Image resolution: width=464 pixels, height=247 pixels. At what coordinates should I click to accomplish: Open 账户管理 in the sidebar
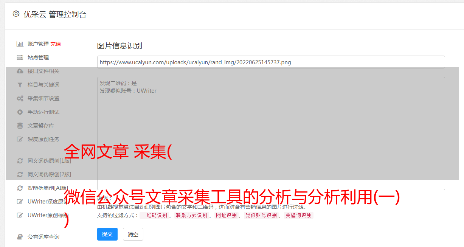click(38, 44)
